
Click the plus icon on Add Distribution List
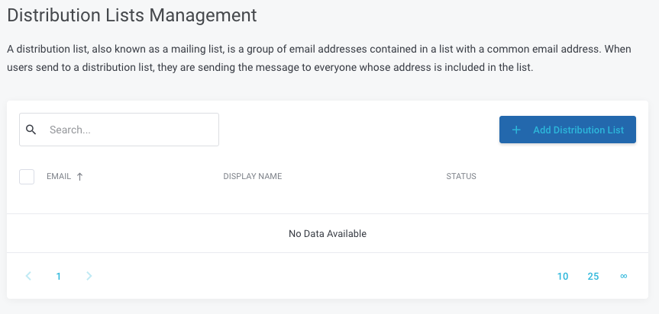(516, 130)
